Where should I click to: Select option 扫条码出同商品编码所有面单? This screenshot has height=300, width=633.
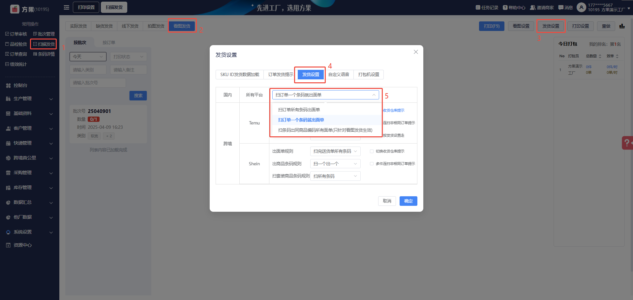(x=325, y=130)
